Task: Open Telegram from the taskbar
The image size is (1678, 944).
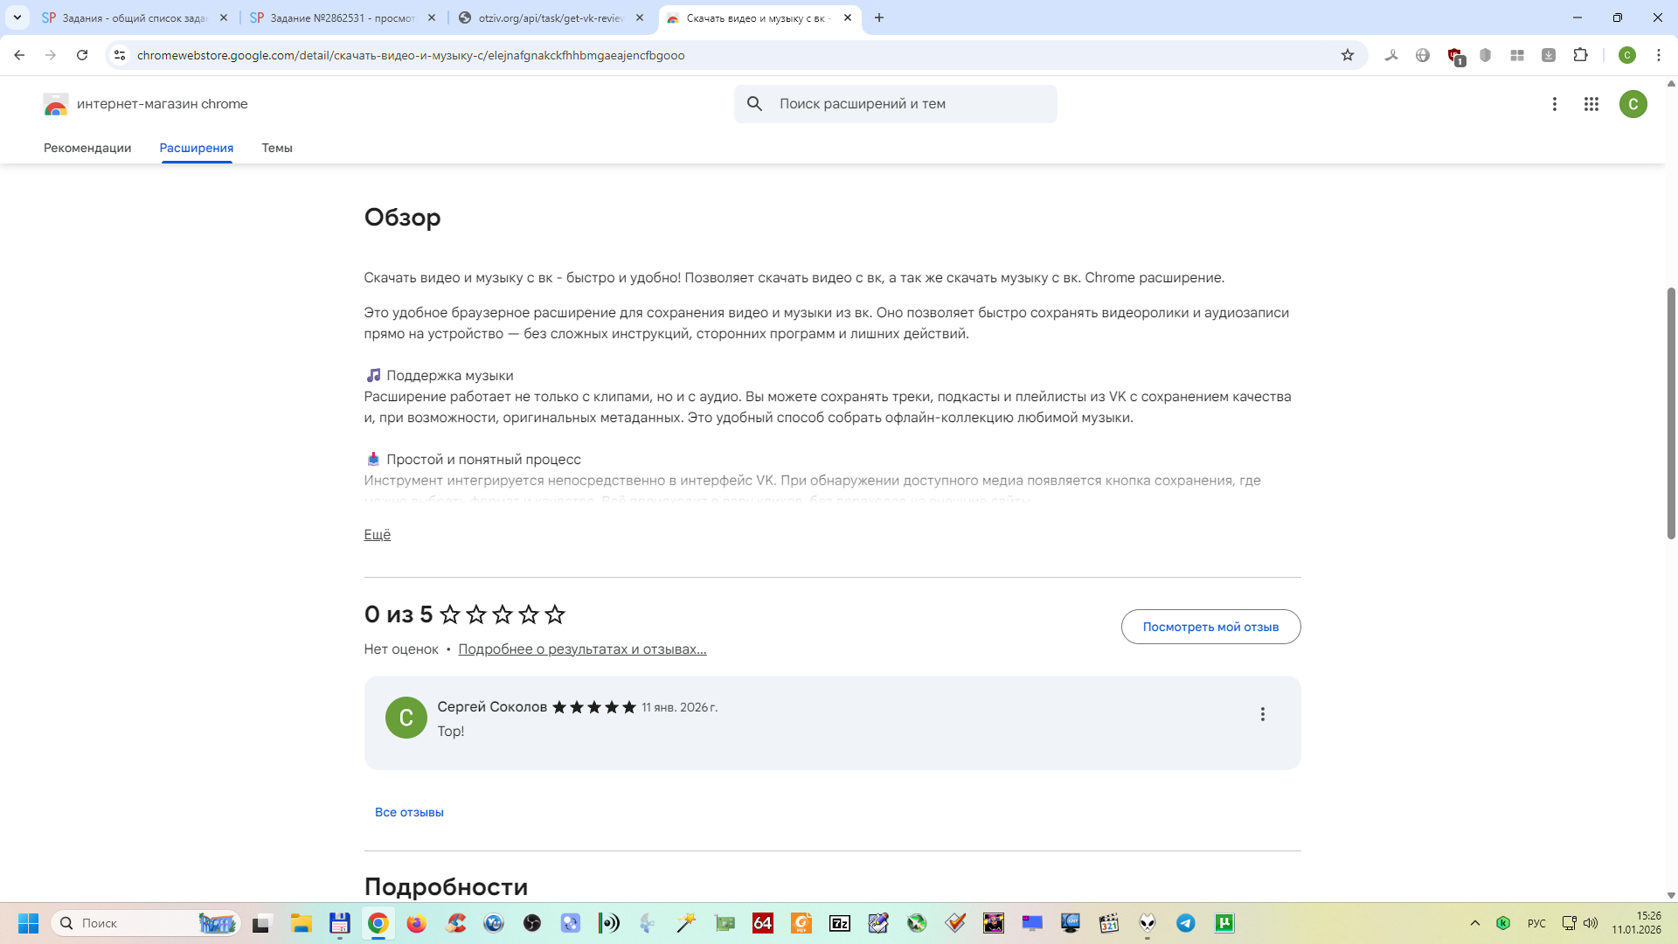Action: pos(1185,923)
